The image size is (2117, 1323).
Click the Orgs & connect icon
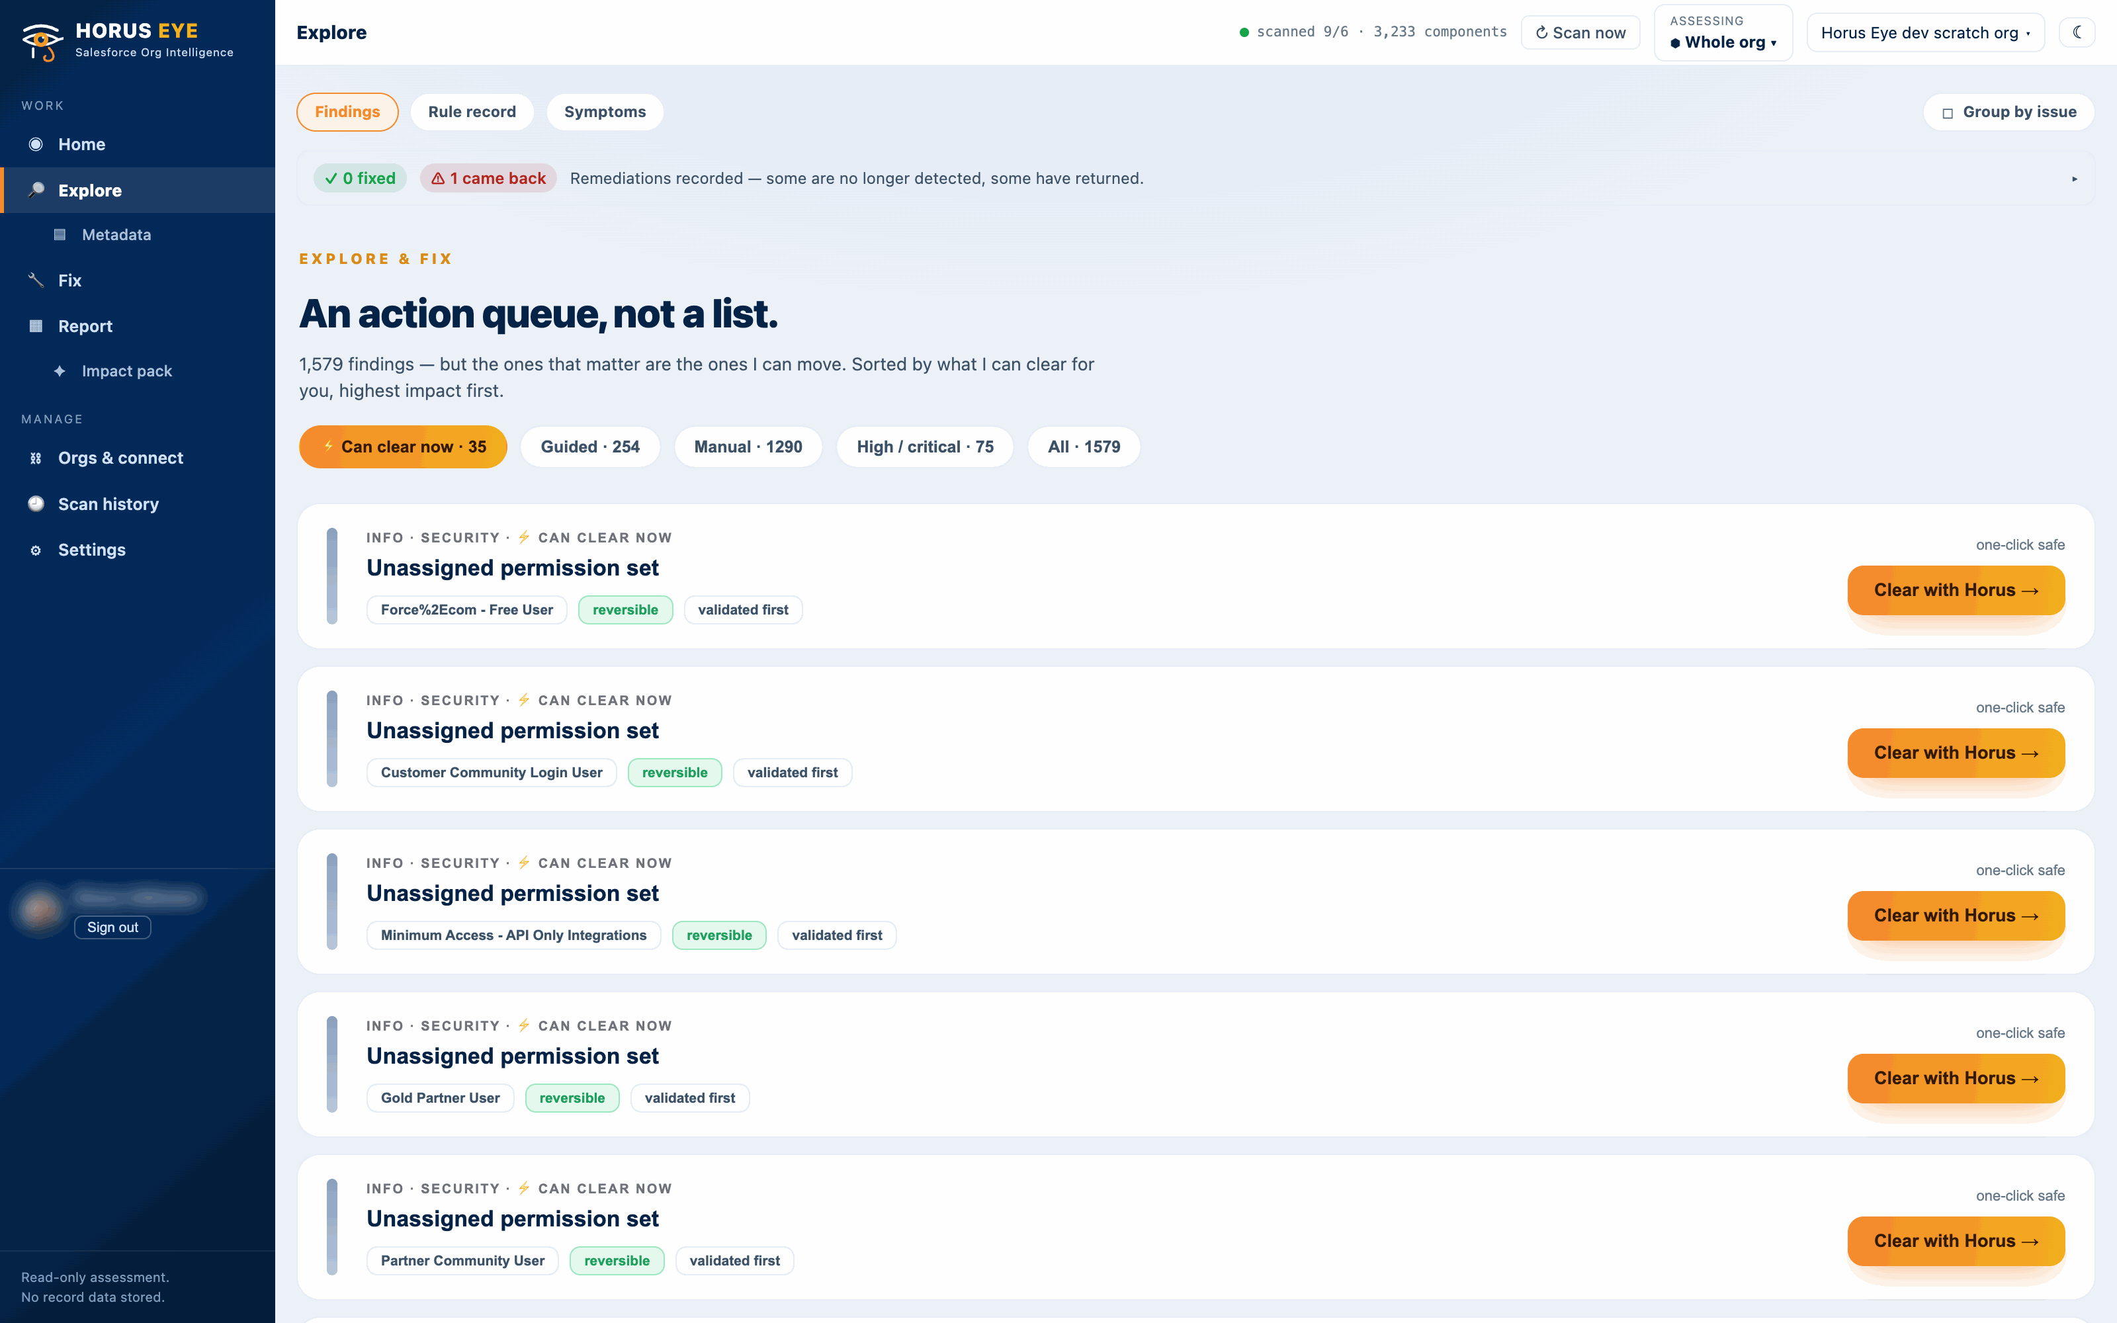pos(36,458)
